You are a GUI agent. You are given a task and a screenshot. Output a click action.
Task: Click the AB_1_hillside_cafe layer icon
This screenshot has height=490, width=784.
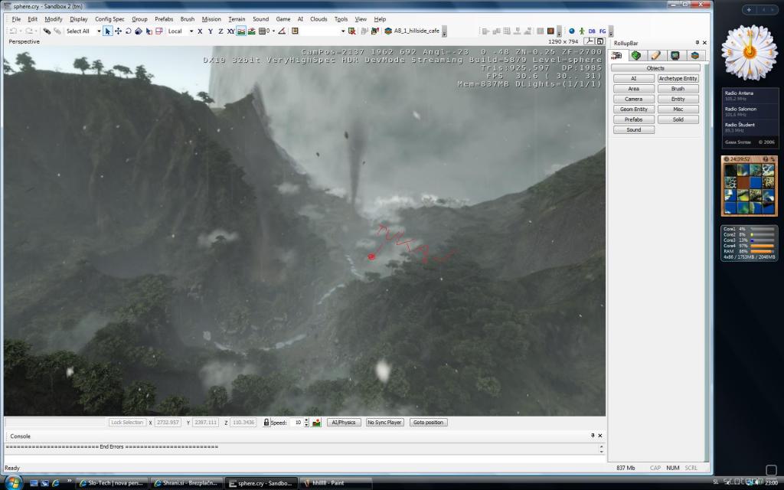click(388, 31)
